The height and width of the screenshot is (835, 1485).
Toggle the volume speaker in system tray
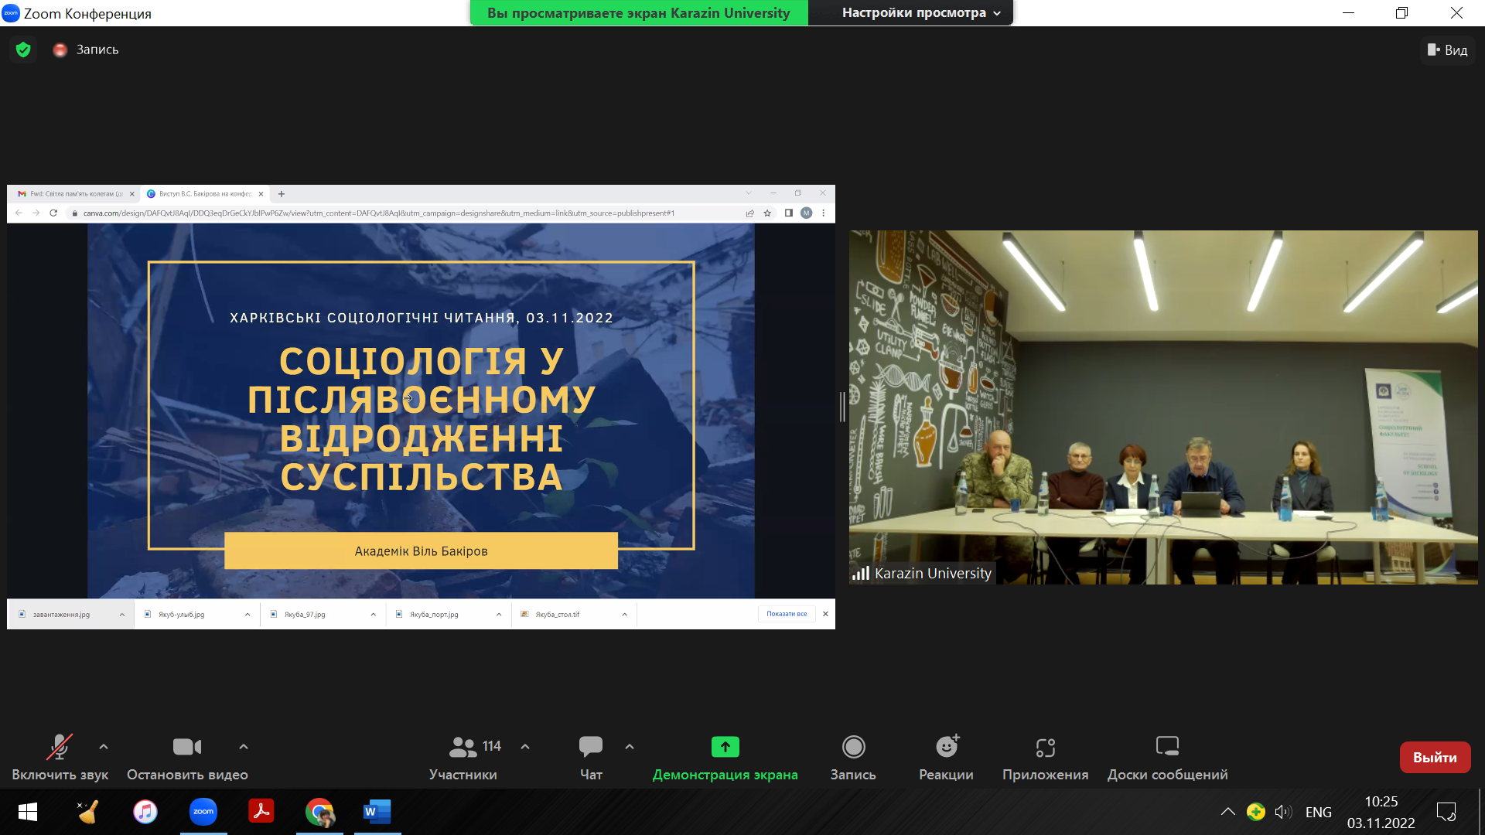[1282, 812]
